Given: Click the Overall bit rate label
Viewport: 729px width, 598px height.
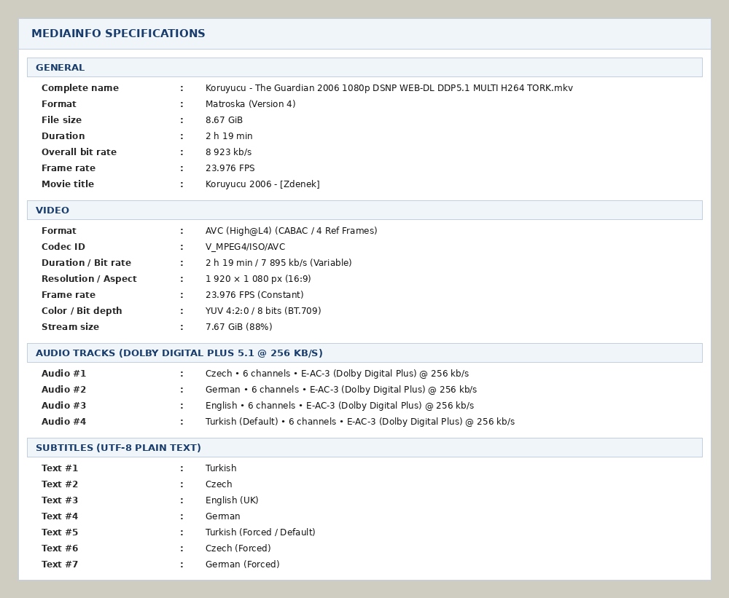Looking at the screenshot, I should tap(79, 152).
